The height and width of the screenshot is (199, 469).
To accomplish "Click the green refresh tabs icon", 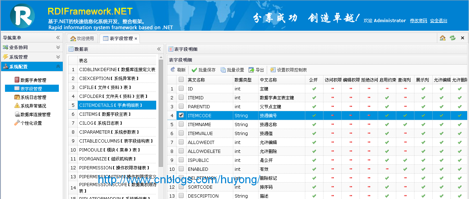I will click(x=453, y=38).
